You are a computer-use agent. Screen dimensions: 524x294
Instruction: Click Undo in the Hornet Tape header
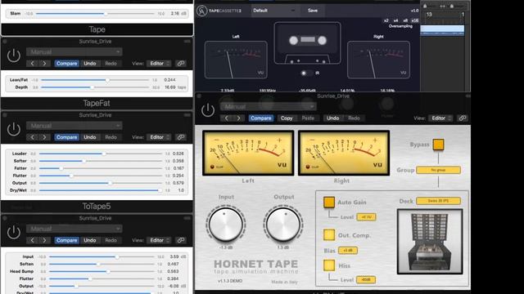332,118
